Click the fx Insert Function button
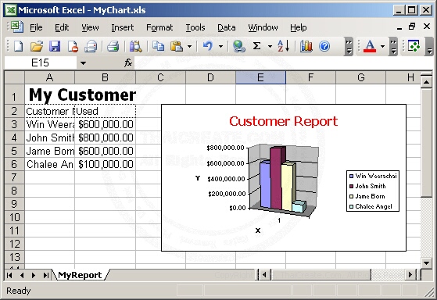 tap(128, 62)
